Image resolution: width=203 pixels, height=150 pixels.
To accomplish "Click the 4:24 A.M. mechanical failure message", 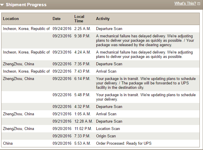I will pyautogui.click(x=144, y=54).
